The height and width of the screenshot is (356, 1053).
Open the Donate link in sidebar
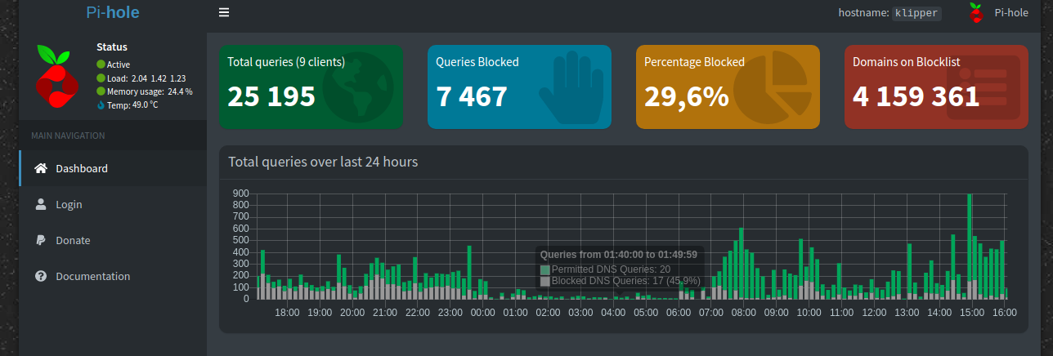[73, 240]
